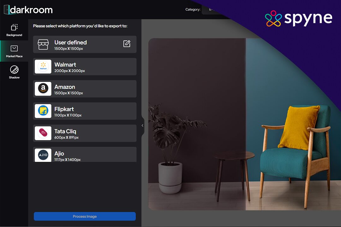Click the Process Image button
The image size is (341, 227).
(85, 216)
